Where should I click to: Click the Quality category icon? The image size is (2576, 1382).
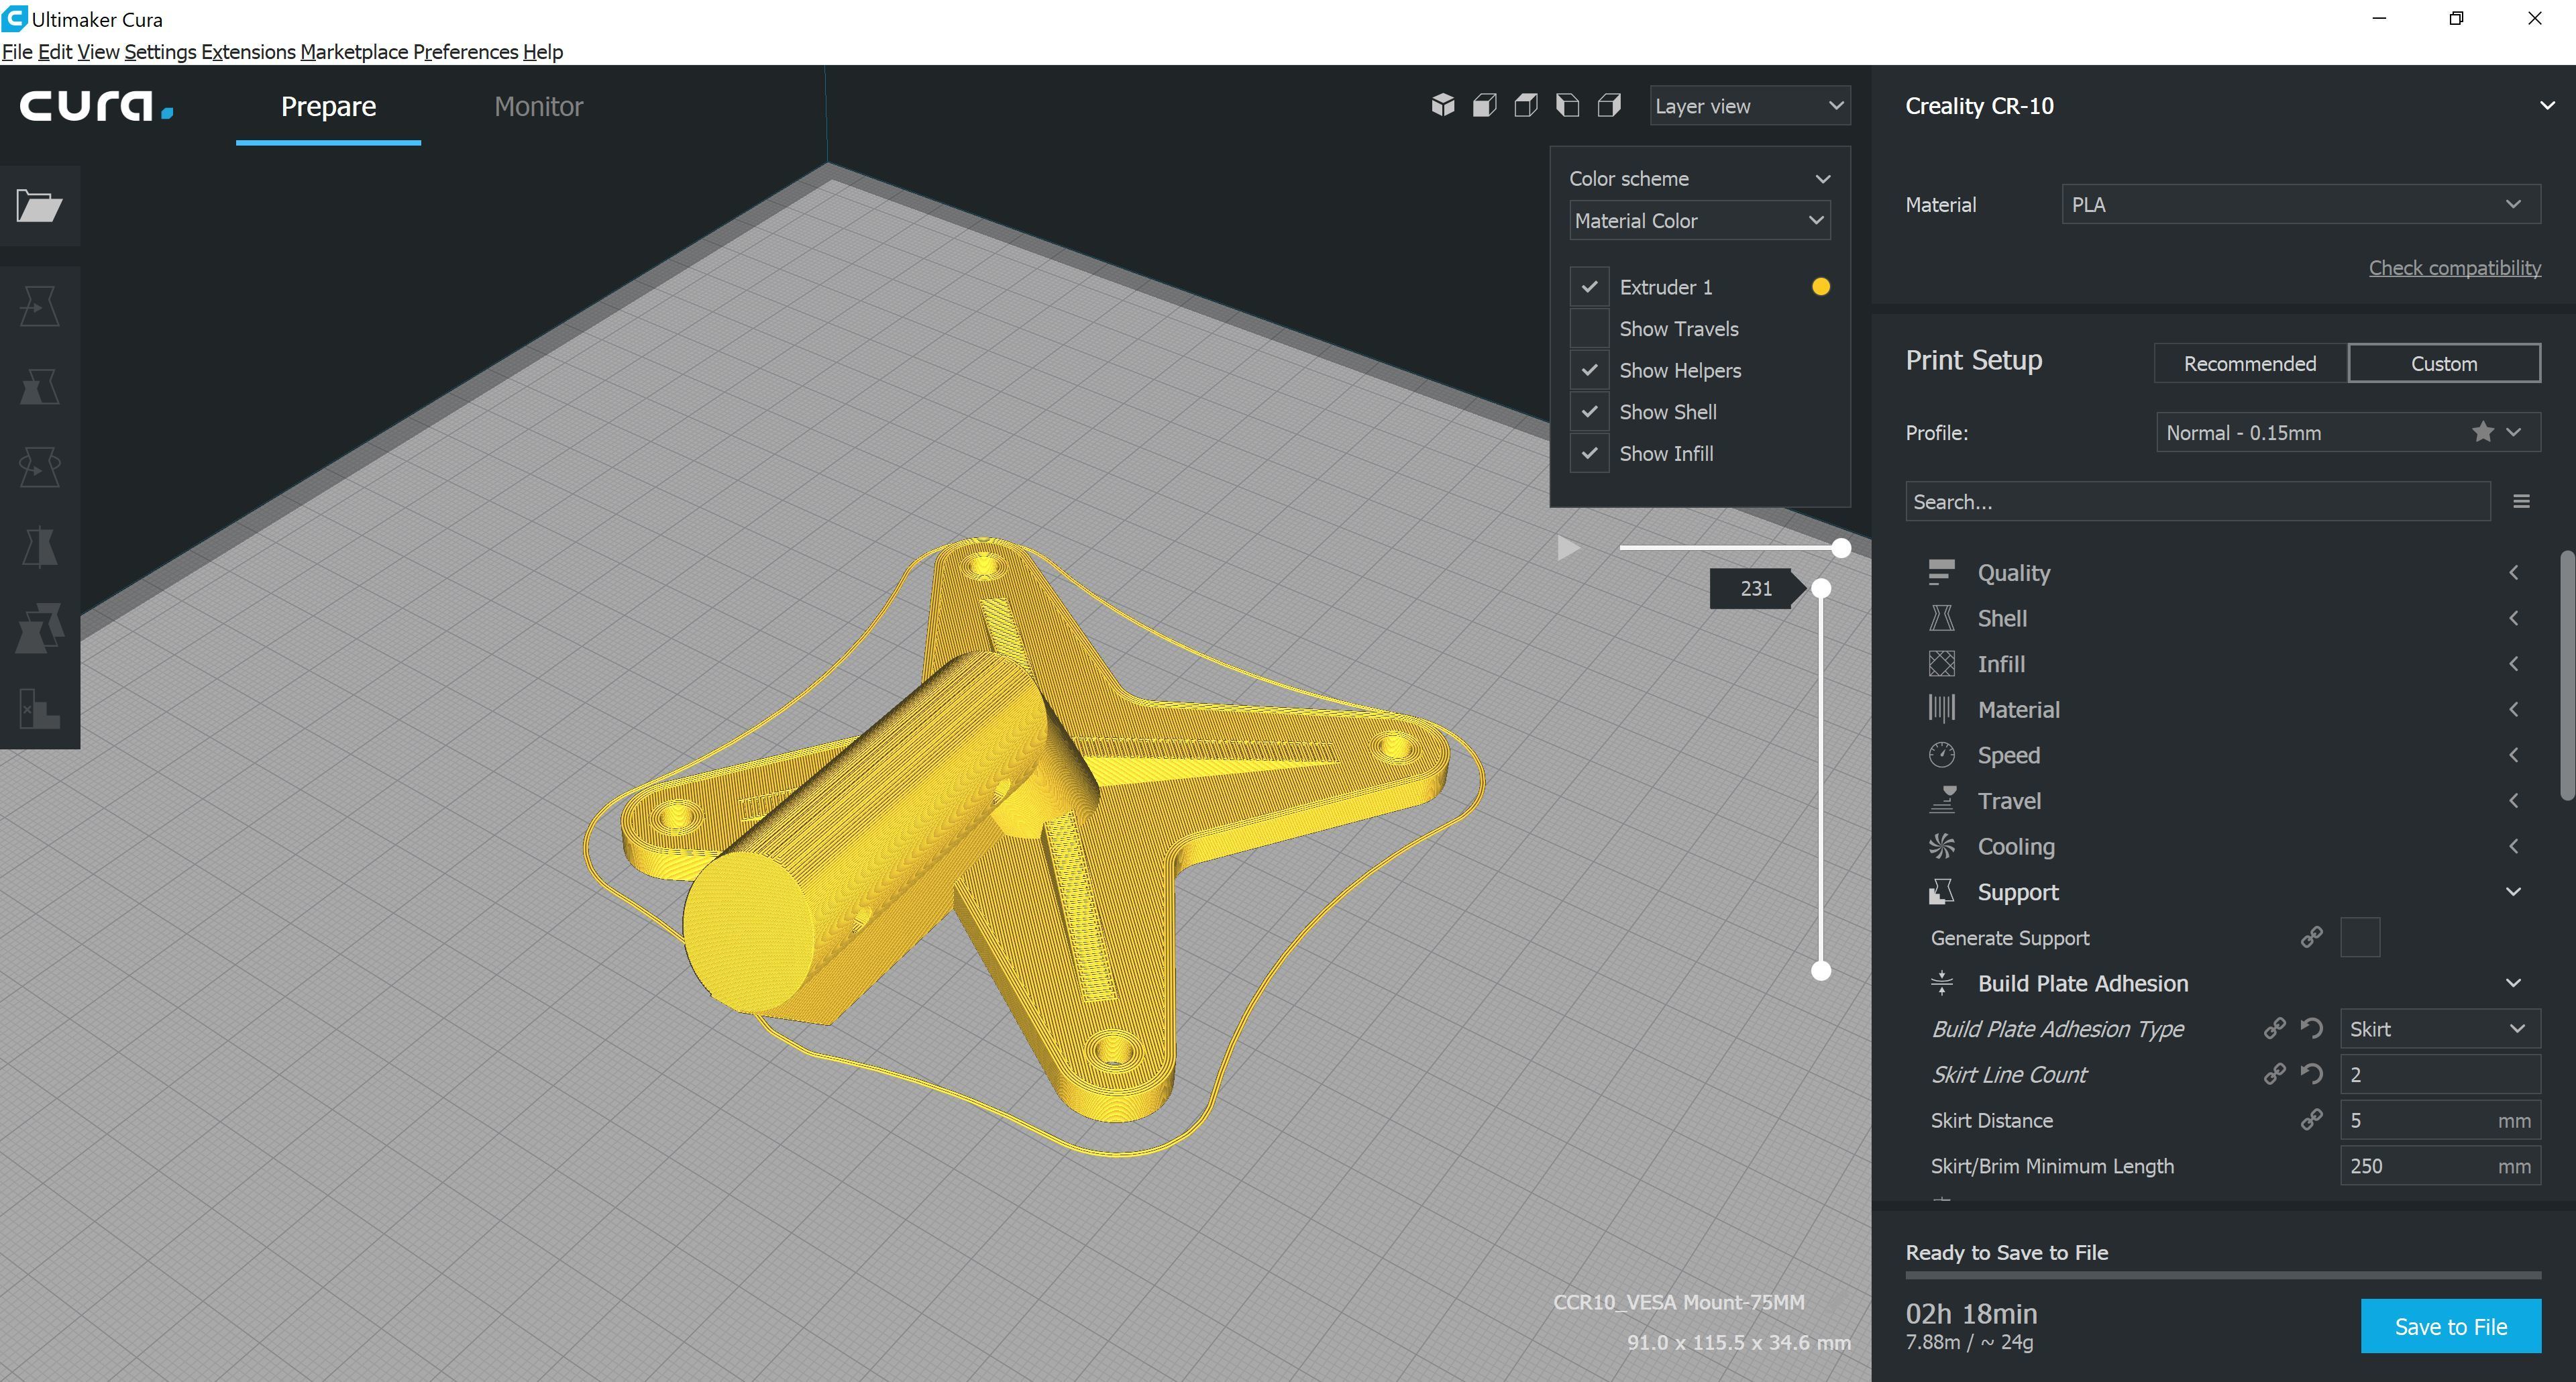pos(1941,572)
